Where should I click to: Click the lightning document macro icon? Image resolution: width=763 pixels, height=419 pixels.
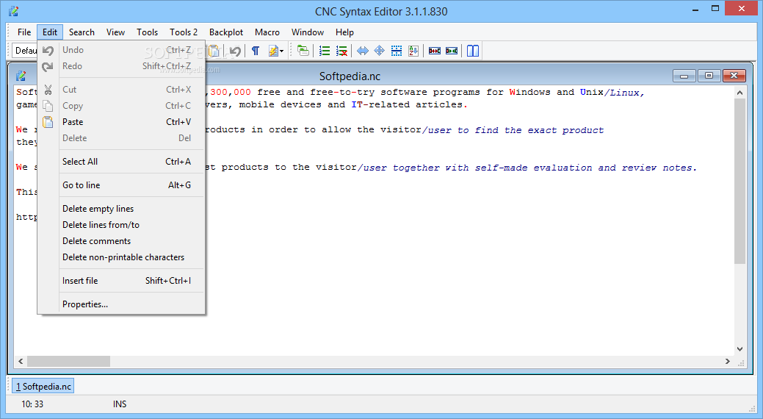[273, 51]
